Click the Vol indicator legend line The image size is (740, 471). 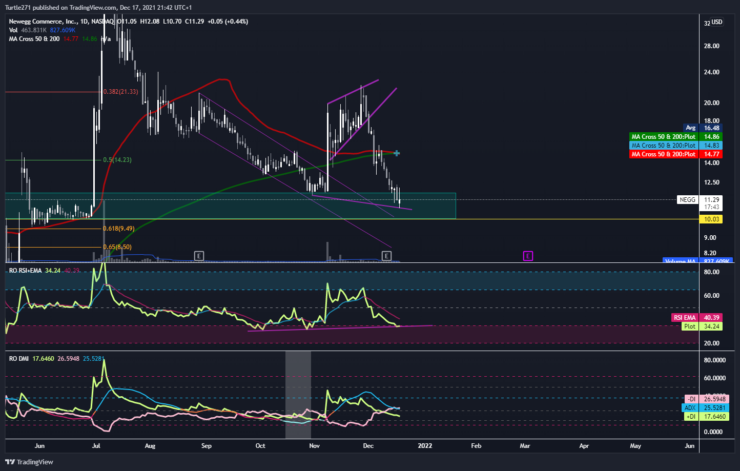(42, 30)
